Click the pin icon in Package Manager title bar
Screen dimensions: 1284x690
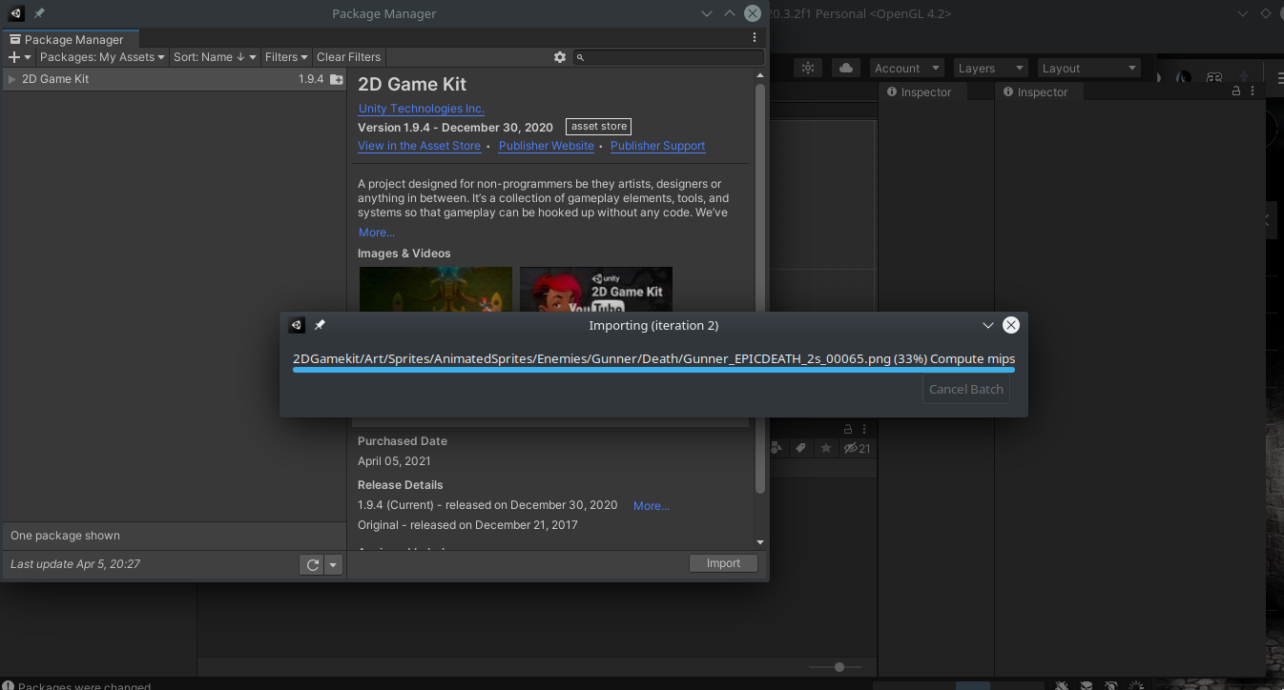pos(39,13)
